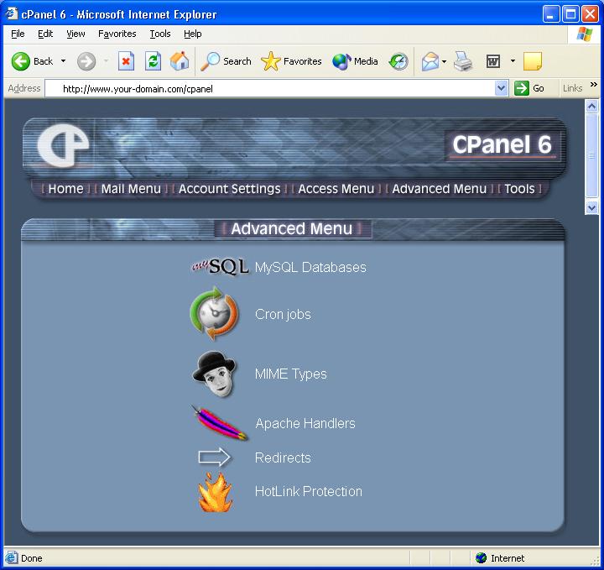The image size is (604, 570).
Task: Expand the Links toolbar chevron
Action: point(594,84)
